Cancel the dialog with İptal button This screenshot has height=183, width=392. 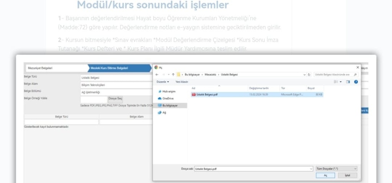[x=347, y=175]
